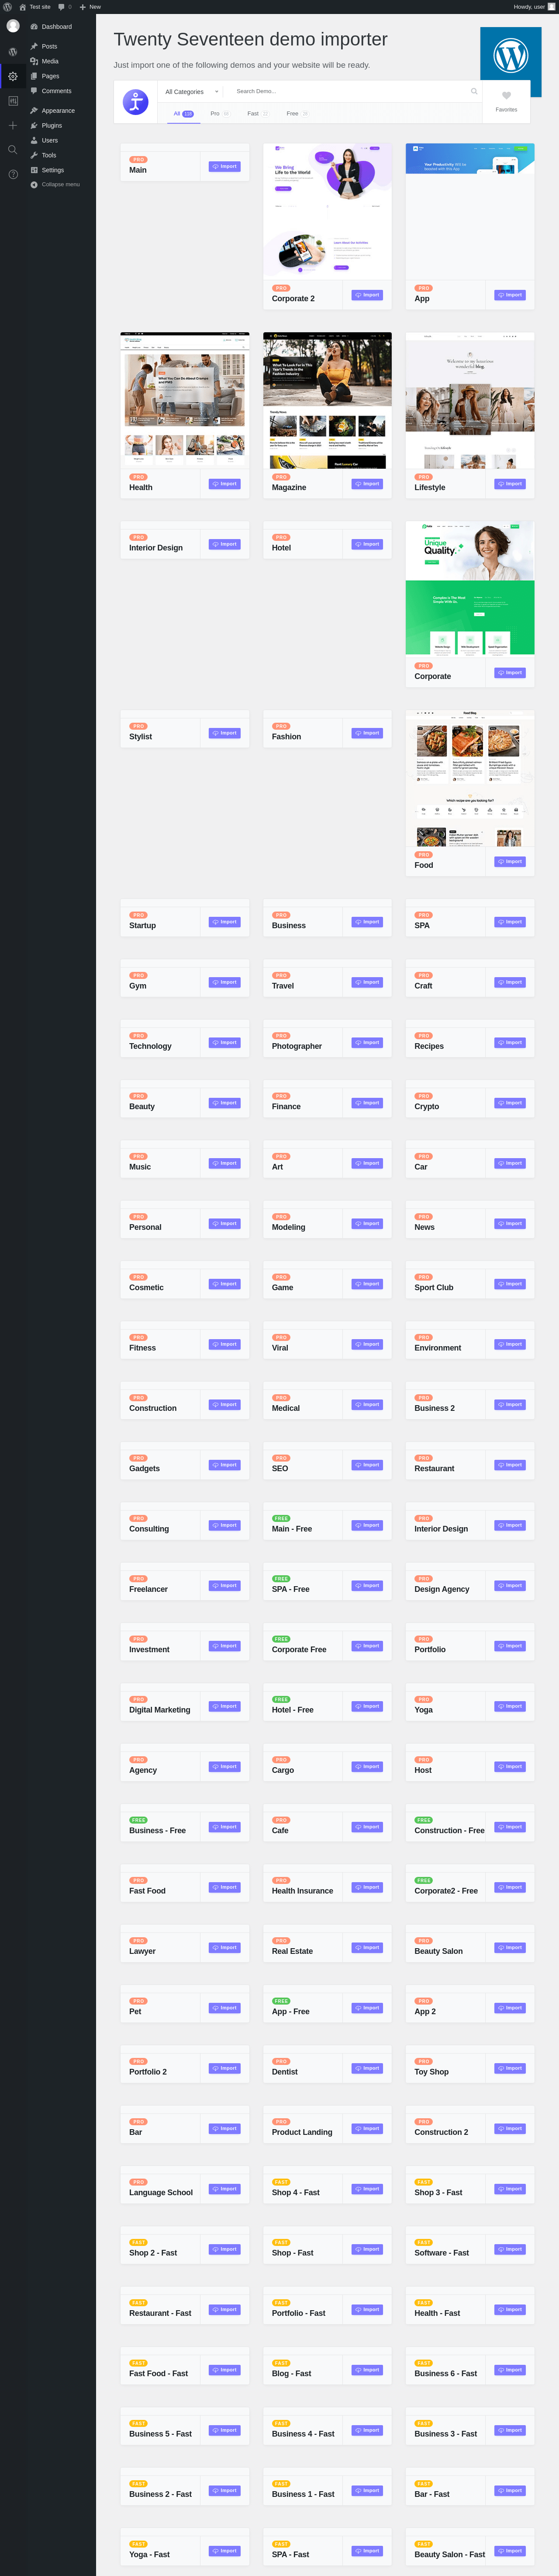Click the Media icon in sidebar

pos(34,61)
